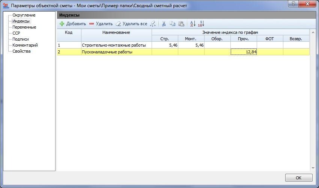Click the Cut scissors icon
This screenshot has width=319, height=188.
[164, 24]
